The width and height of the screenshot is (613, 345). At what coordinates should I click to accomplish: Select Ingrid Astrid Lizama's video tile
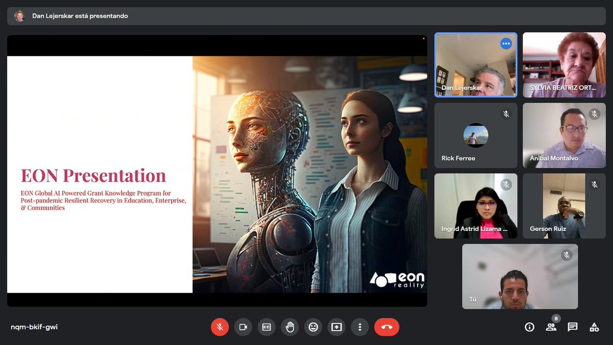pyautogui.click(x=476, y=206)
